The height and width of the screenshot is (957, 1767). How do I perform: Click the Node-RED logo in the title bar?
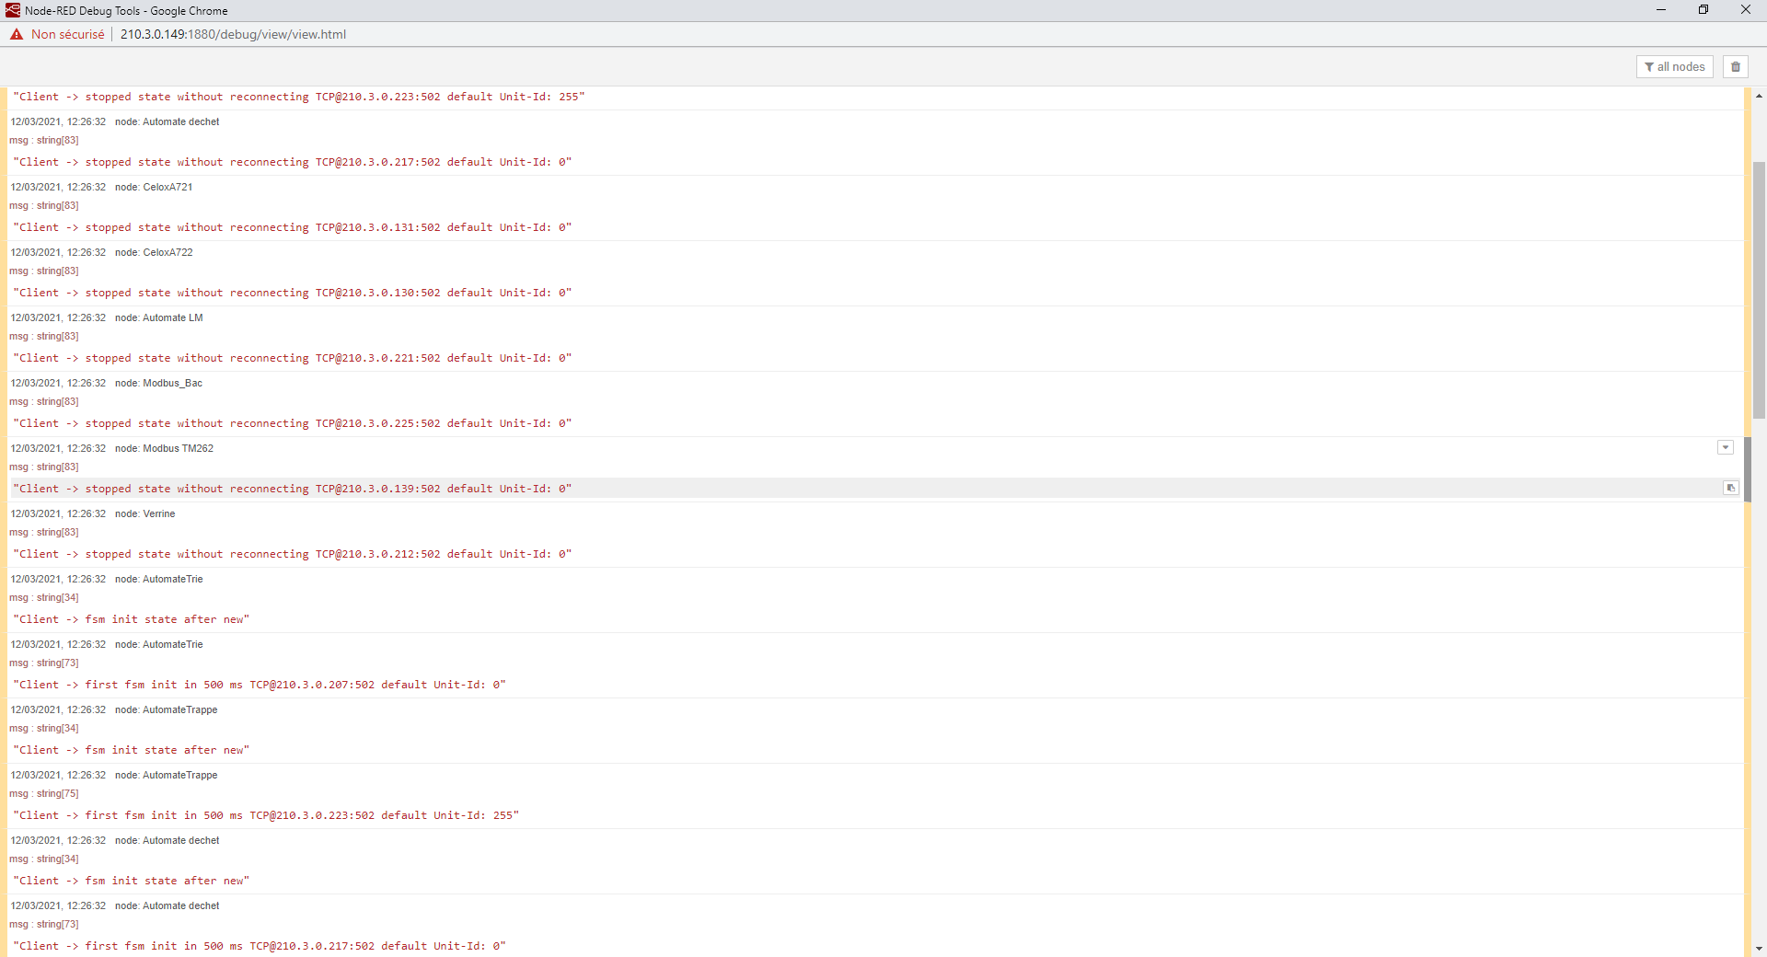[x=11, y=10]
